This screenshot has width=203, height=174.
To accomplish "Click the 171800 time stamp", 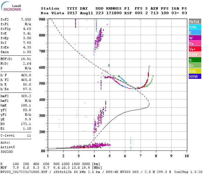I will (x=114, y=13).
